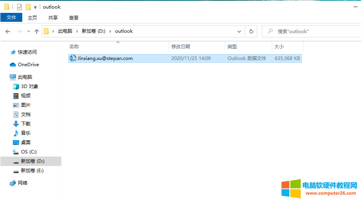Open OneDrive in the navigation pane

(x=28, y=65)
